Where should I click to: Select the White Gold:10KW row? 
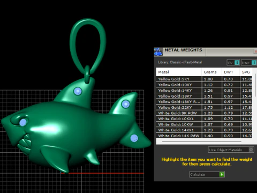[204, 124]
